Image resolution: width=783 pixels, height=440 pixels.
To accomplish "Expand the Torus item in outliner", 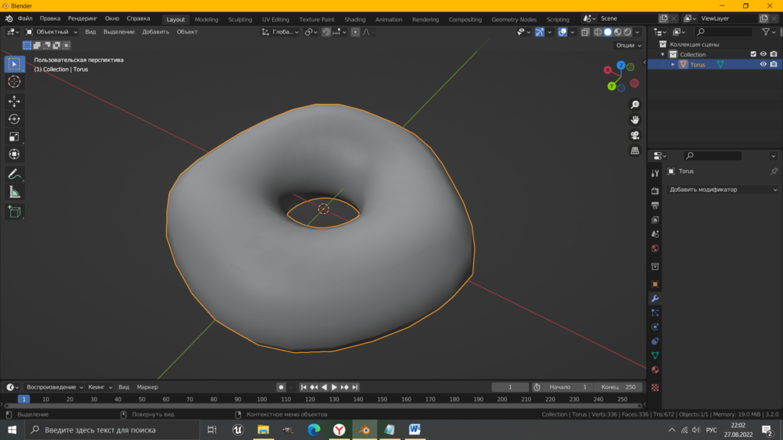I will coord(673,65).
